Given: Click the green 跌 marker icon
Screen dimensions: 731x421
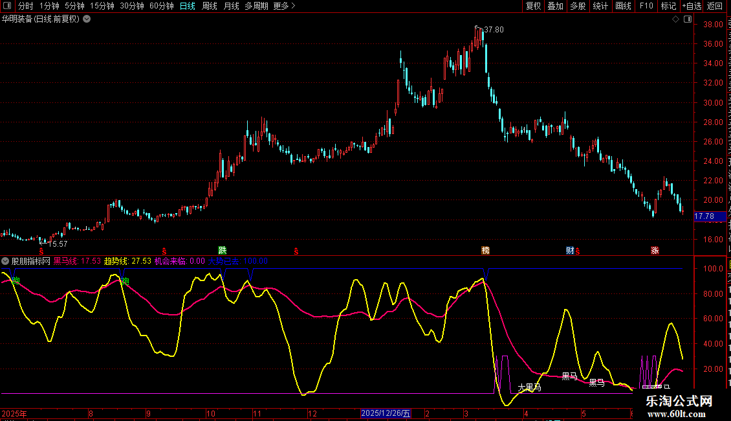Looking at the screenshot, I should click(x=223, y=250).
